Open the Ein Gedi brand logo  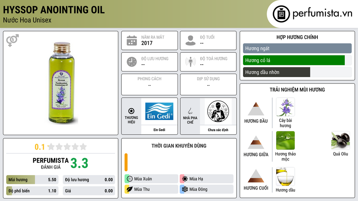(x=159, y=111)
